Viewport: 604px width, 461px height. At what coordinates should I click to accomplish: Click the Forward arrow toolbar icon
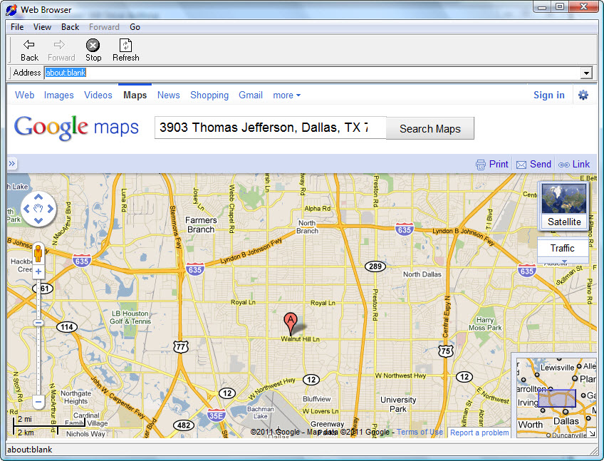point(60,45)
